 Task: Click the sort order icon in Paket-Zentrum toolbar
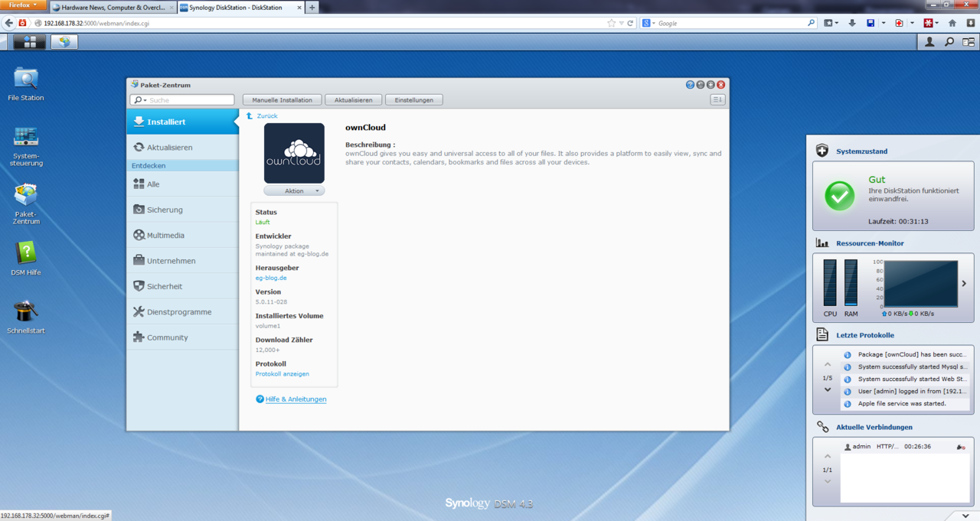point(717,99)
